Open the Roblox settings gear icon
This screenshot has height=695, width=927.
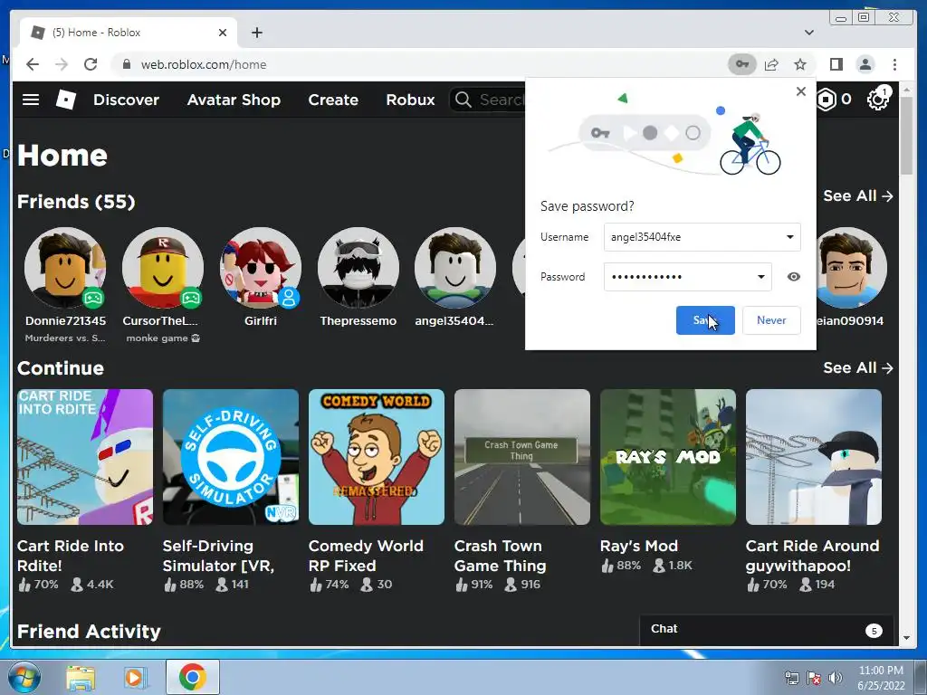(878, 100)
